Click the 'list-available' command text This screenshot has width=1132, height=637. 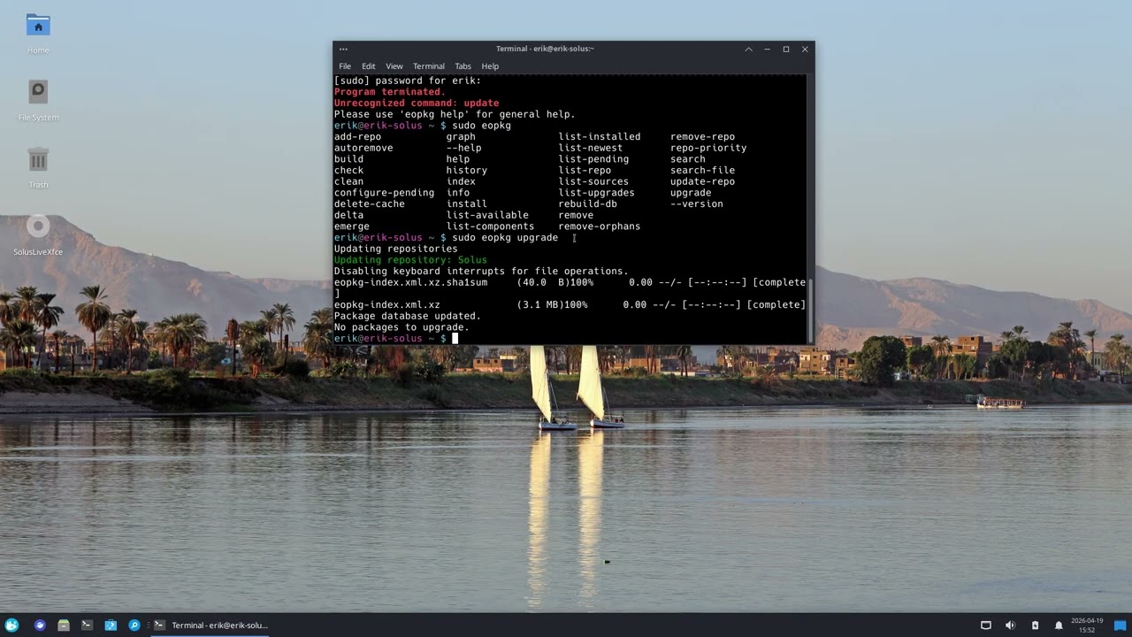coord(487,215)
